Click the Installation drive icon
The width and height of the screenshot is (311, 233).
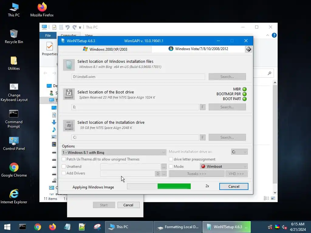click(69, 125)
